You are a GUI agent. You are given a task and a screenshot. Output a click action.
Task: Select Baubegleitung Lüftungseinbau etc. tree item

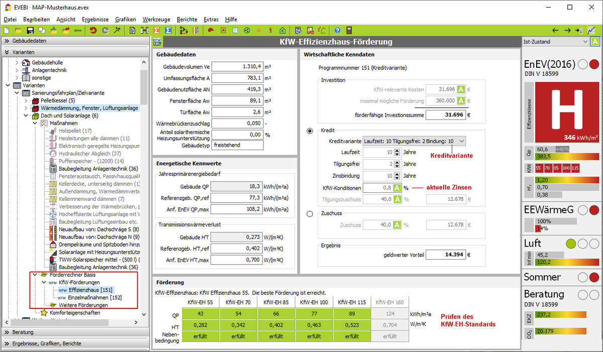[x=98, y=221]
